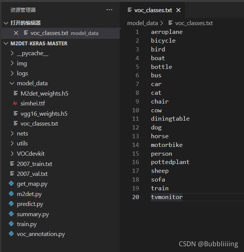244x252 pixels.
Task: Click the Python icon next to get_map.py
Action: click(11, 184)
